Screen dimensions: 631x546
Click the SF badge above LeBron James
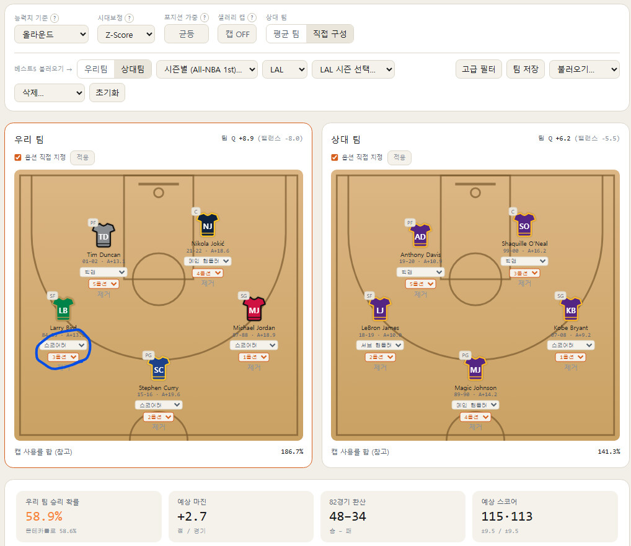pos(369,296)
